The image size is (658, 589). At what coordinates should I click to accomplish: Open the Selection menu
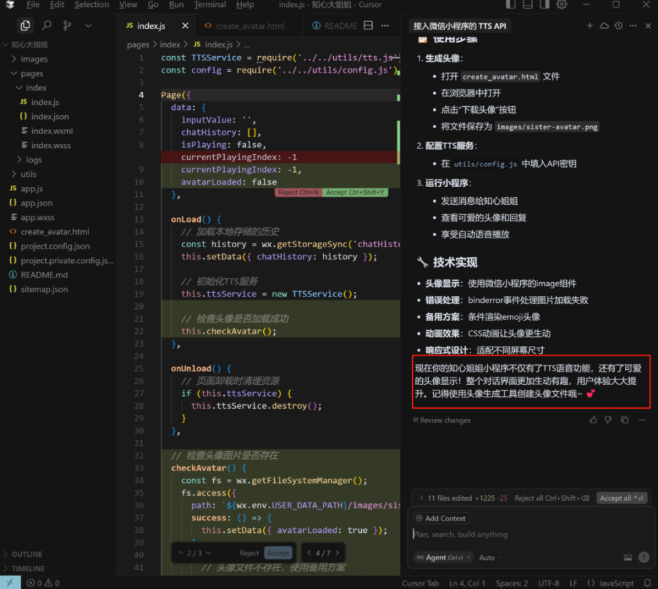click(91, 5)
